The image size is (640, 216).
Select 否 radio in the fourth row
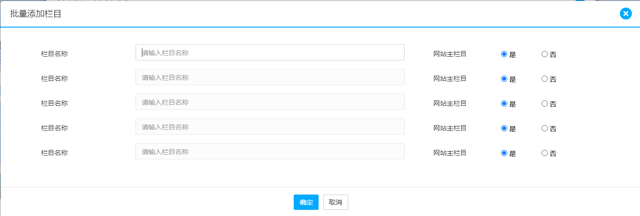click(544, 128)
